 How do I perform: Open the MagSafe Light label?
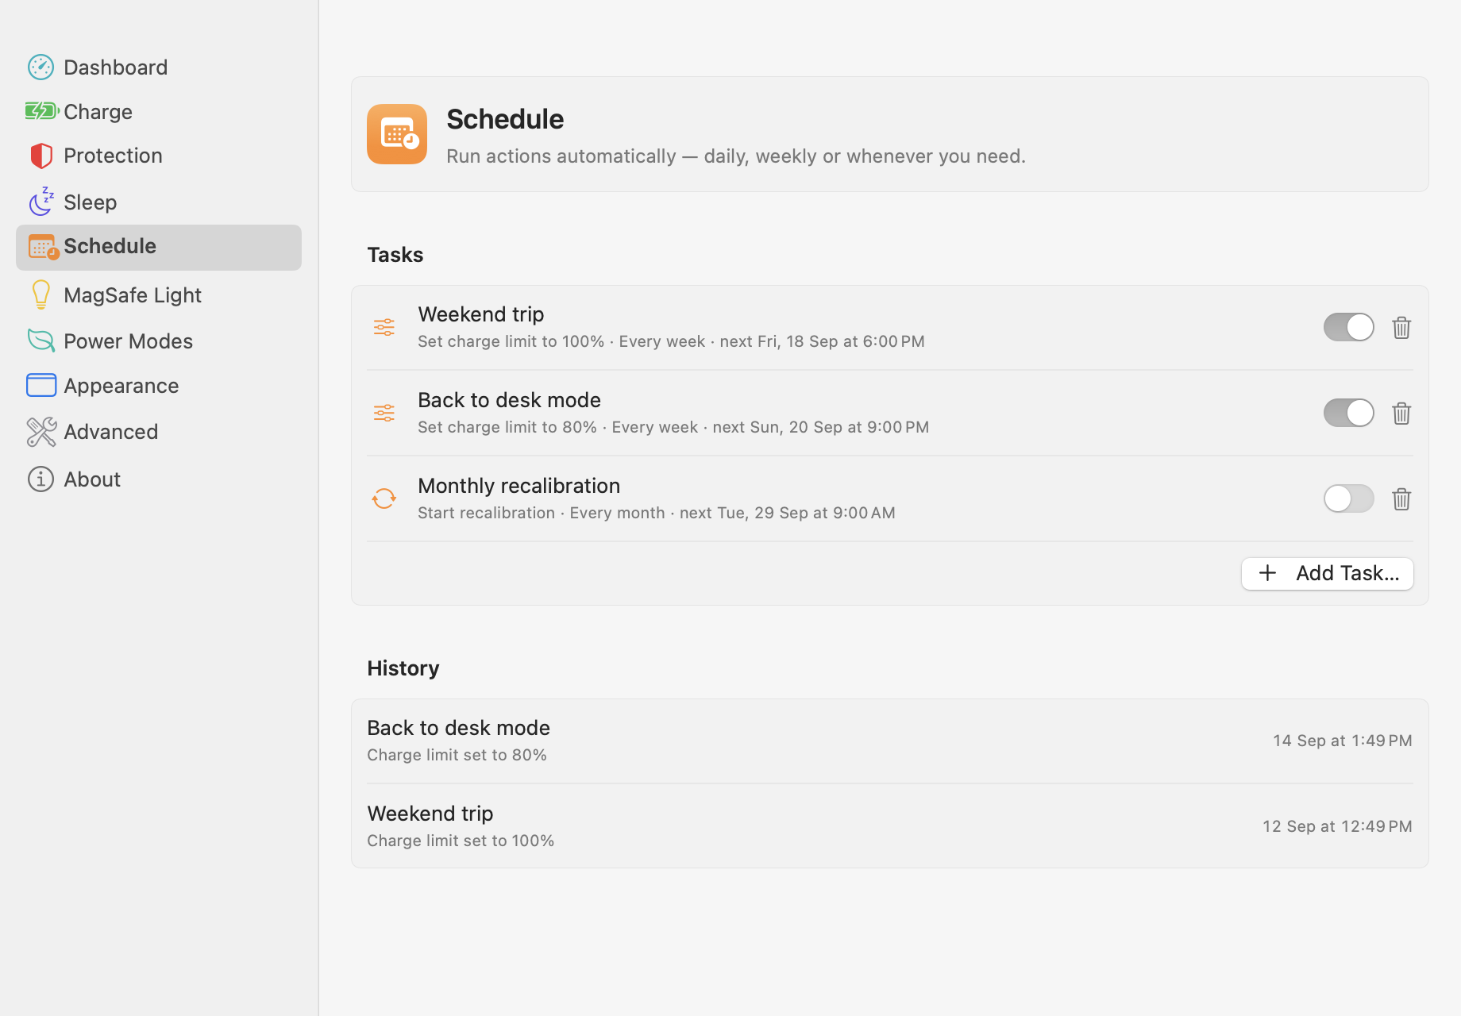pyautogui.click(x=133, y=295)
